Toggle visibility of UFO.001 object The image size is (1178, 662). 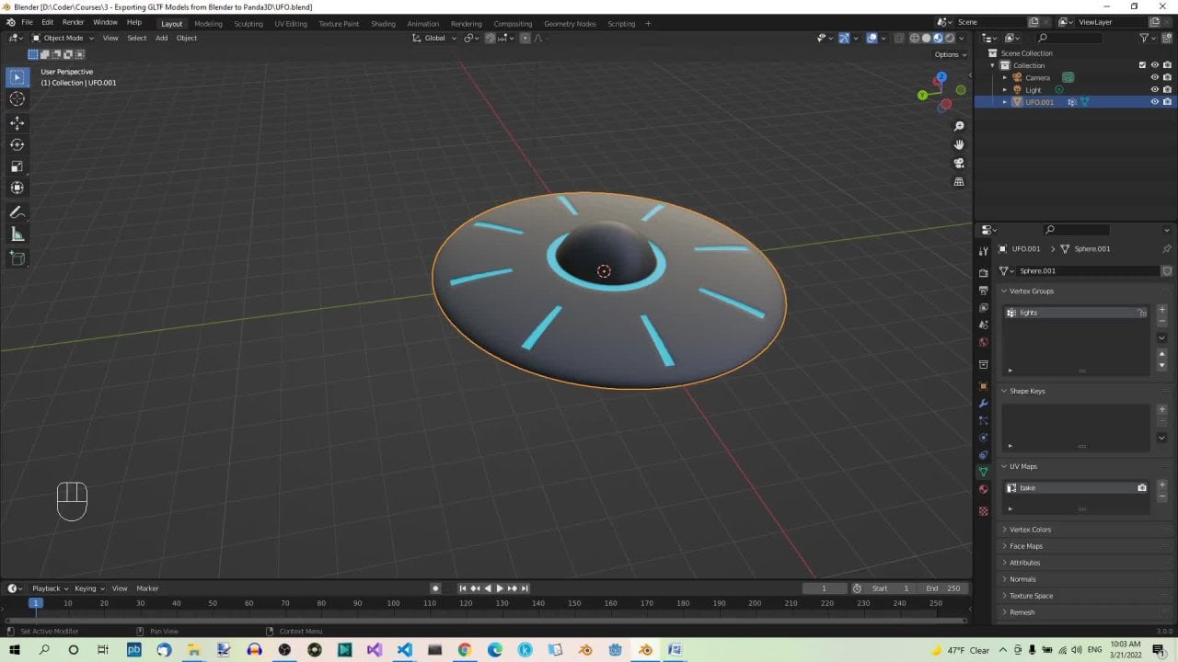click(1154, 102)
